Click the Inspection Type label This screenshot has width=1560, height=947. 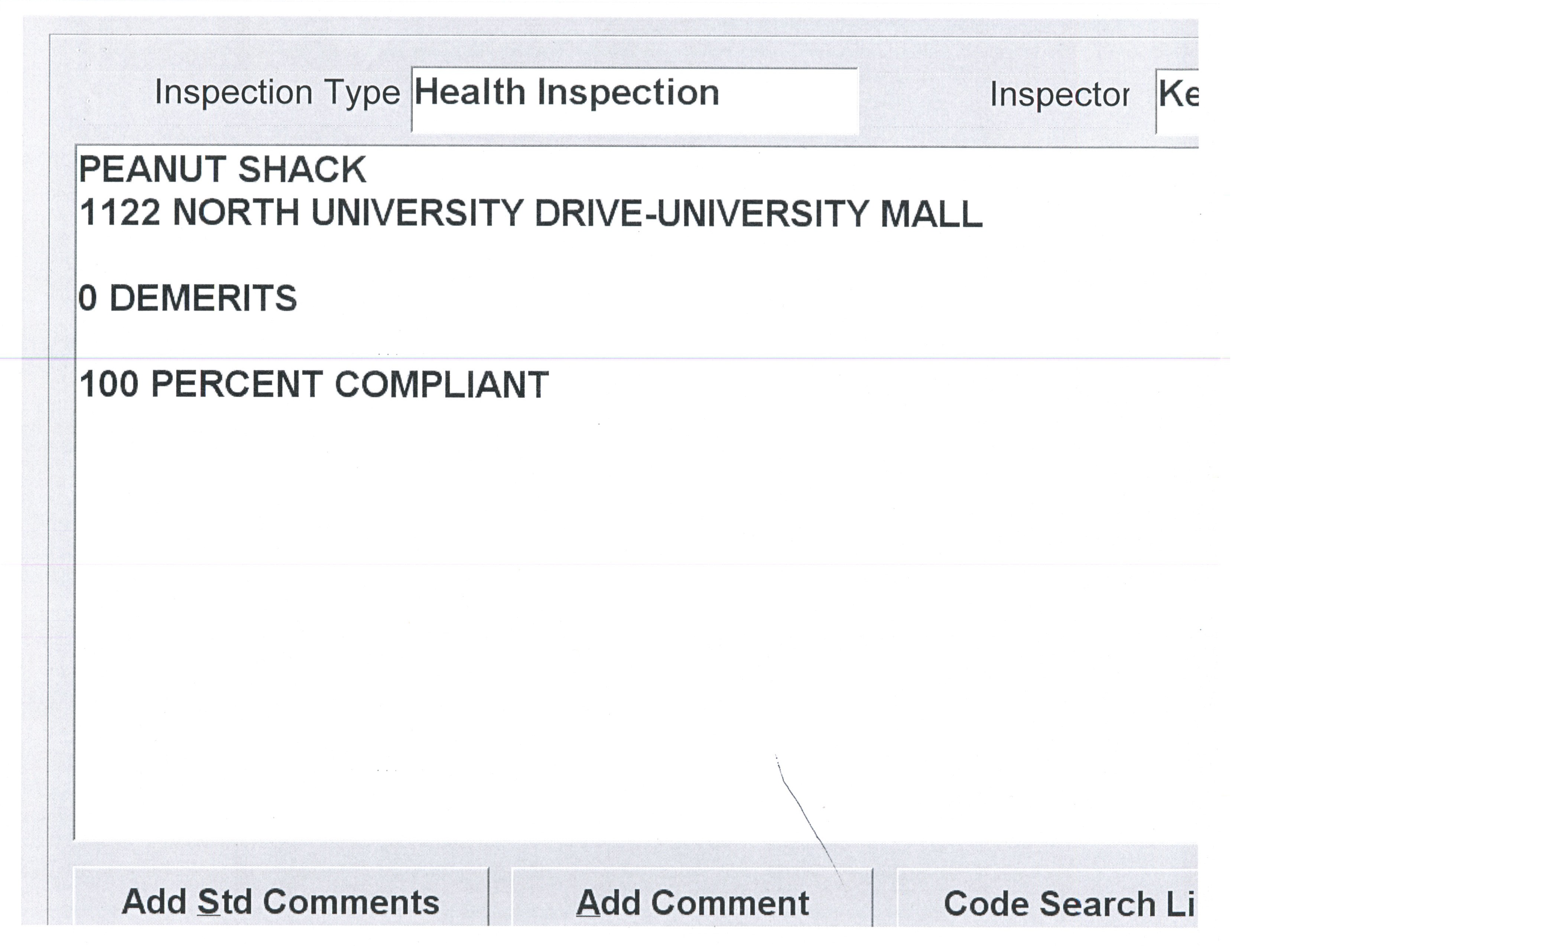click(x=277, y=92)
